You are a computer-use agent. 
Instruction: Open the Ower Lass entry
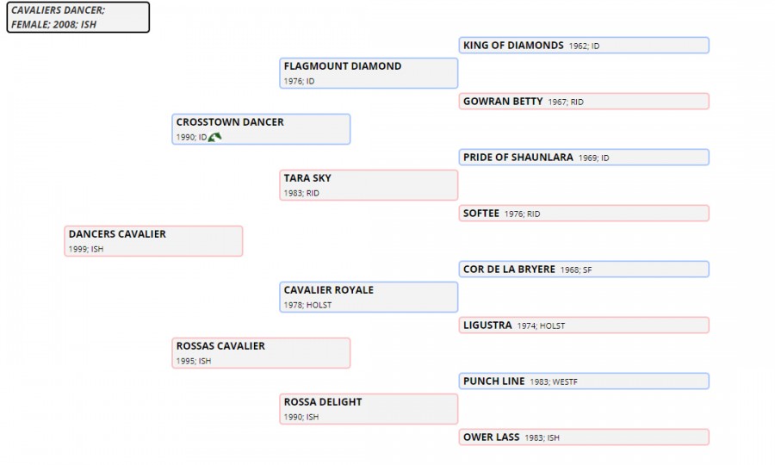click(584, 437)
